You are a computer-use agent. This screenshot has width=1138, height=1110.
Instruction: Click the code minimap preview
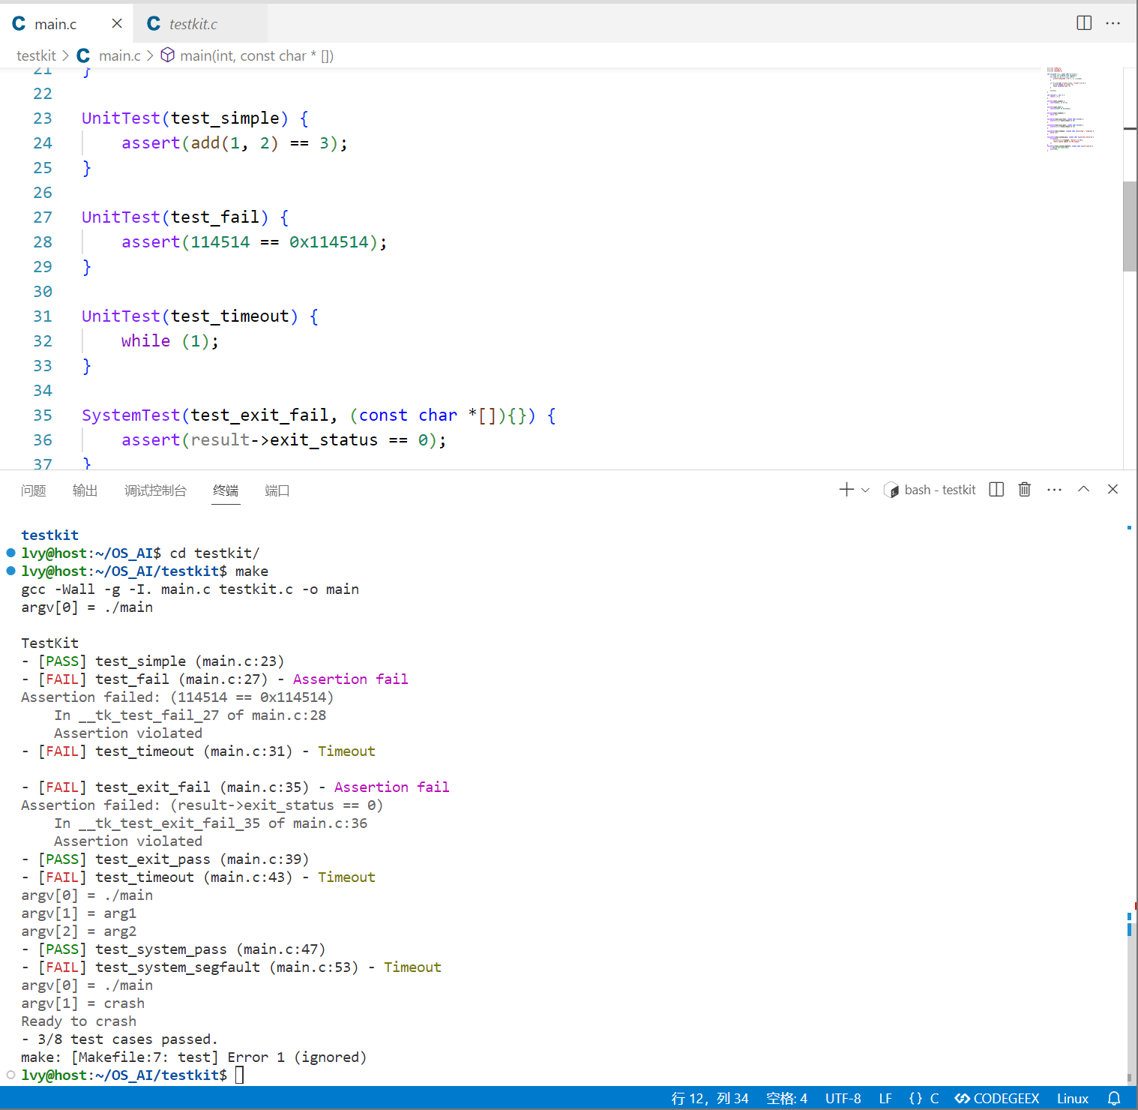[x=1068, y=109]
